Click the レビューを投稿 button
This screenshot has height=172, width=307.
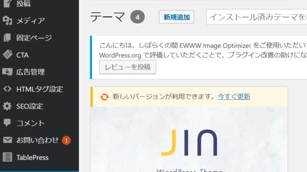[128, 67]
